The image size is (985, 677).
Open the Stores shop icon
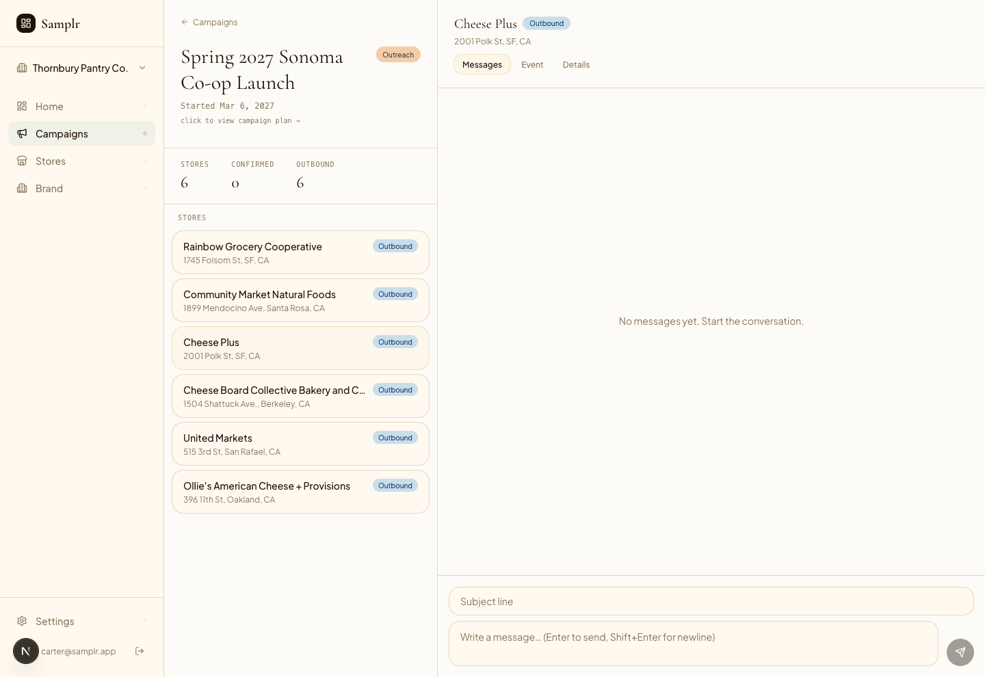tap(22, 161)
